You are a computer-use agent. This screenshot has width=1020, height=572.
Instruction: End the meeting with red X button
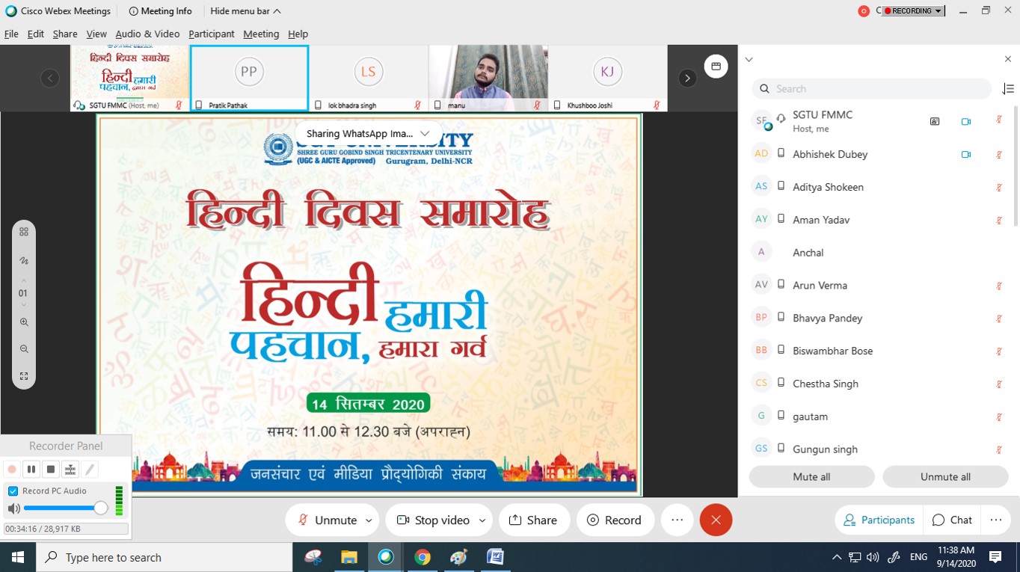tap(716, 520)
